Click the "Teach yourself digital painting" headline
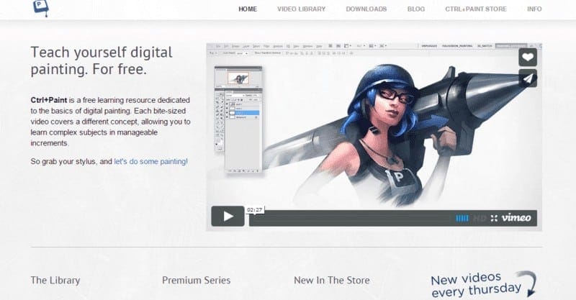 tap(102, 60)
